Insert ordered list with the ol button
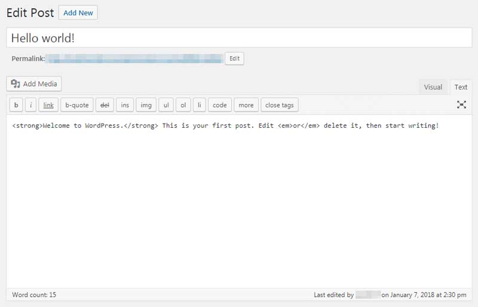The width and height of the screenshot is (478, 307). 183,105
